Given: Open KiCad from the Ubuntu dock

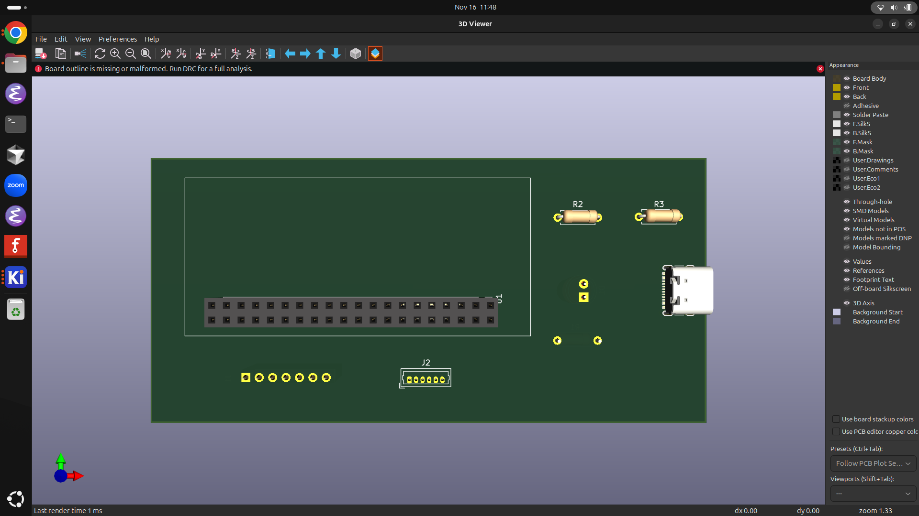Looking at the screenshot, I should [x=16, y=277].
